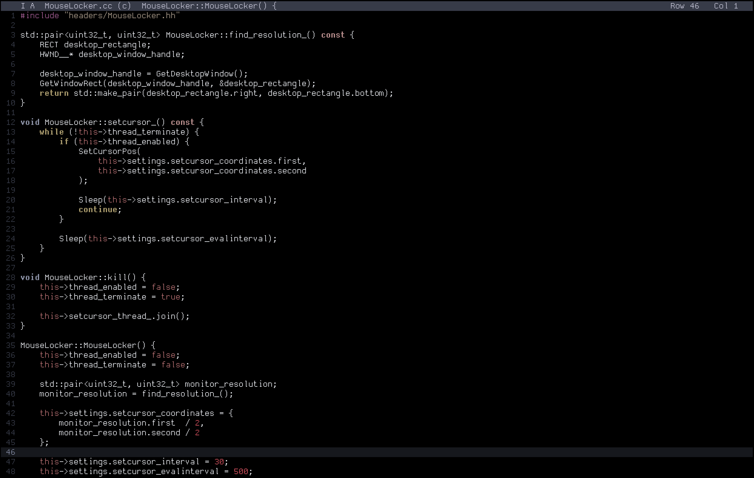Click the 'return' keyword on line 9
The width and height of the screenshot is (754, 478).
(54, 93)
